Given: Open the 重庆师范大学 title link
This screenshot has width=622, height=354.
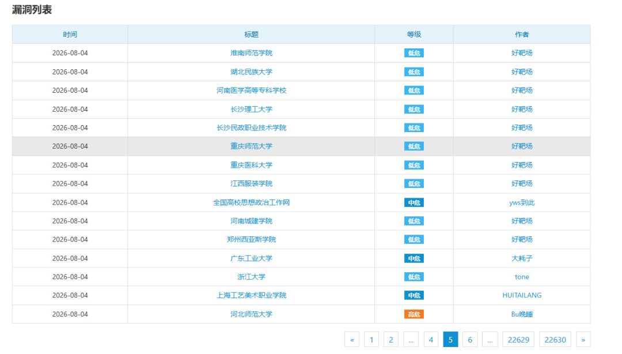Looking at the screenshot, I should coord(251,146).
